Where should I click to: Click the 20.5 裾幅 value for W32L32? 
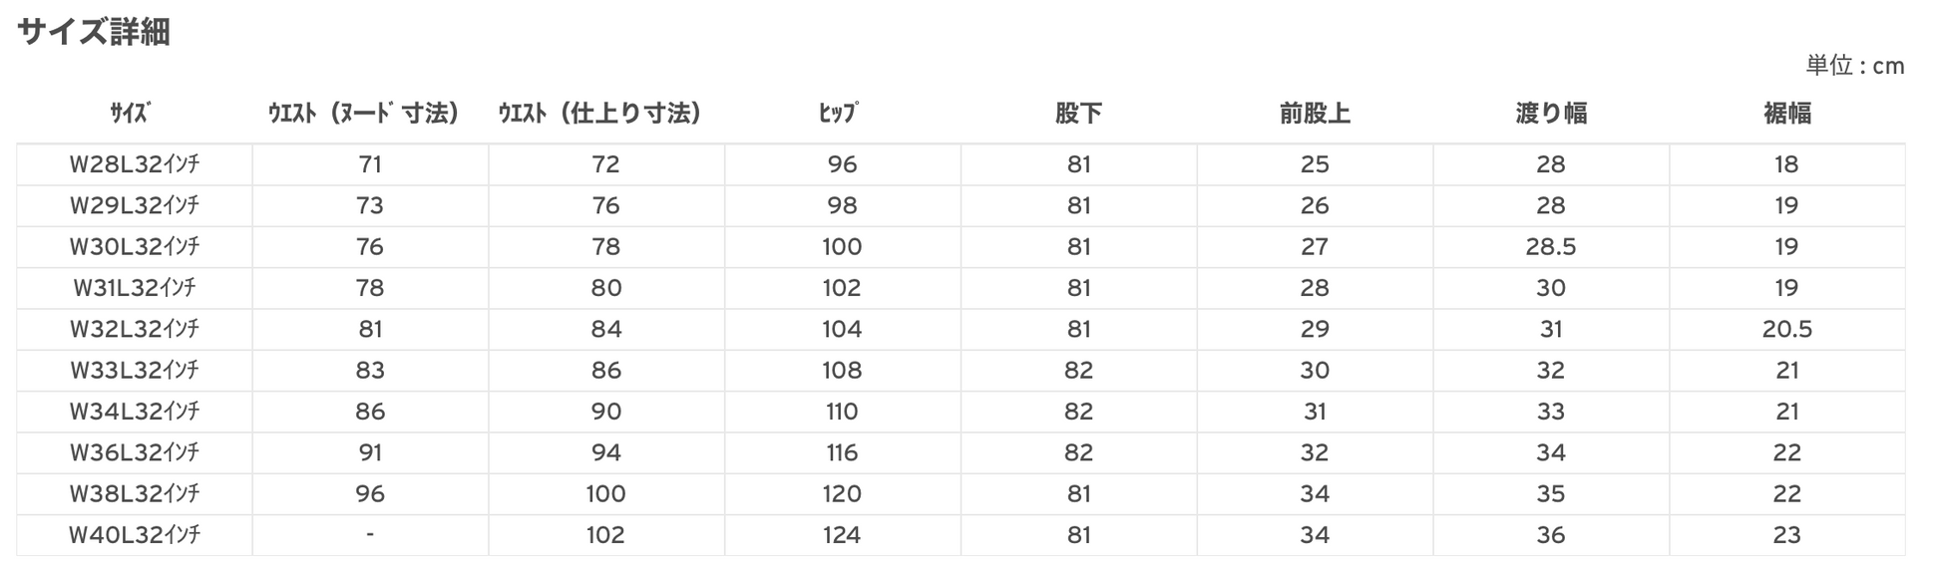coord(1786,329)
